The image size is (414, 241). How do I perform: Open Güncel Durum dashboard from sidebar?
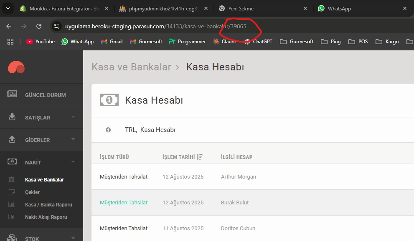pyautogui.click(x=45, y=95)
